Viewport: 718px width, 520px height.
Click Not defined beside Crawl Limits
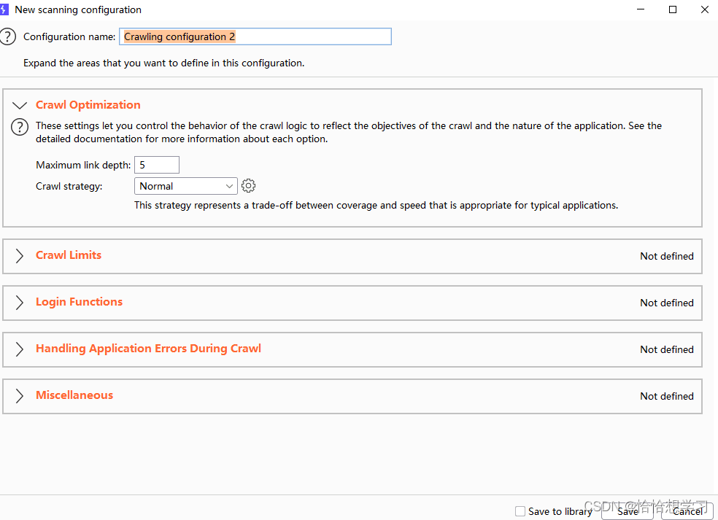tap(667, 256)
